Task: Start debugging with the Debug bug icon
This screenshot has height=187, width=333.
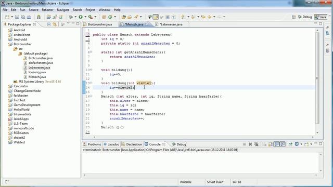Action: 71,17
